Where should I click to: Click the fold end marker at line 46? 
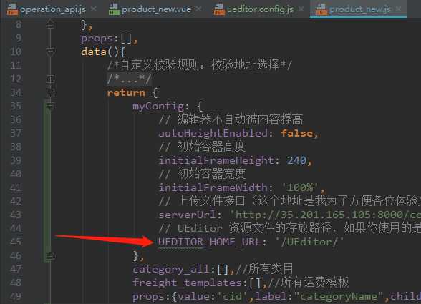(x=50, y=255)
